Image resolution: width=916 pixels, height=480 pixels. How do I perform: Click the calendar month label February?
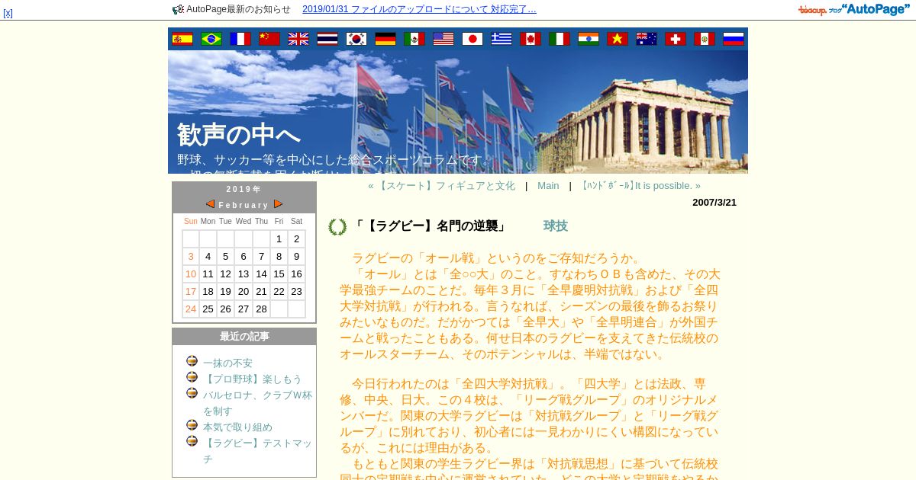[244, 205]
